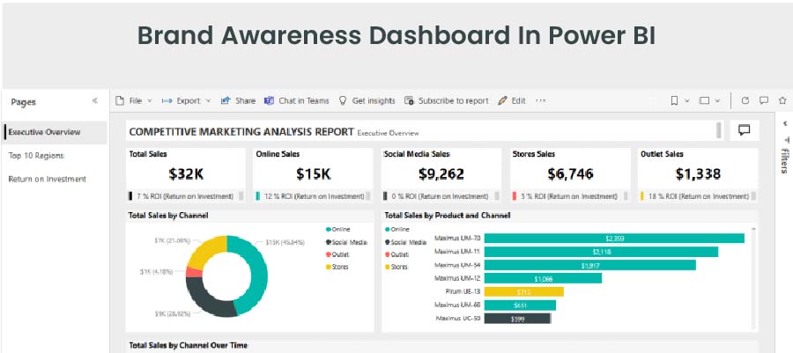Click the 18 % ROI label
Image resolution: width=793 pixels, height=353 pixels.
[x=699, y=196]
